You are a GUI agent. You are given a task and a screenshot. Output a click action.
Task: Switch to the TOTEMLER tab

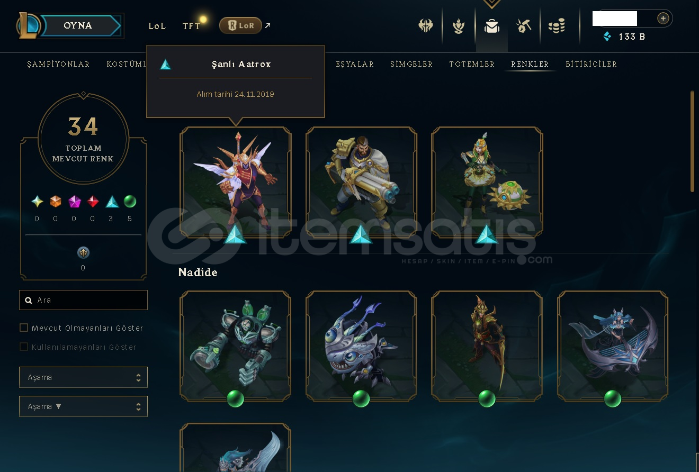tap(472, 64)
